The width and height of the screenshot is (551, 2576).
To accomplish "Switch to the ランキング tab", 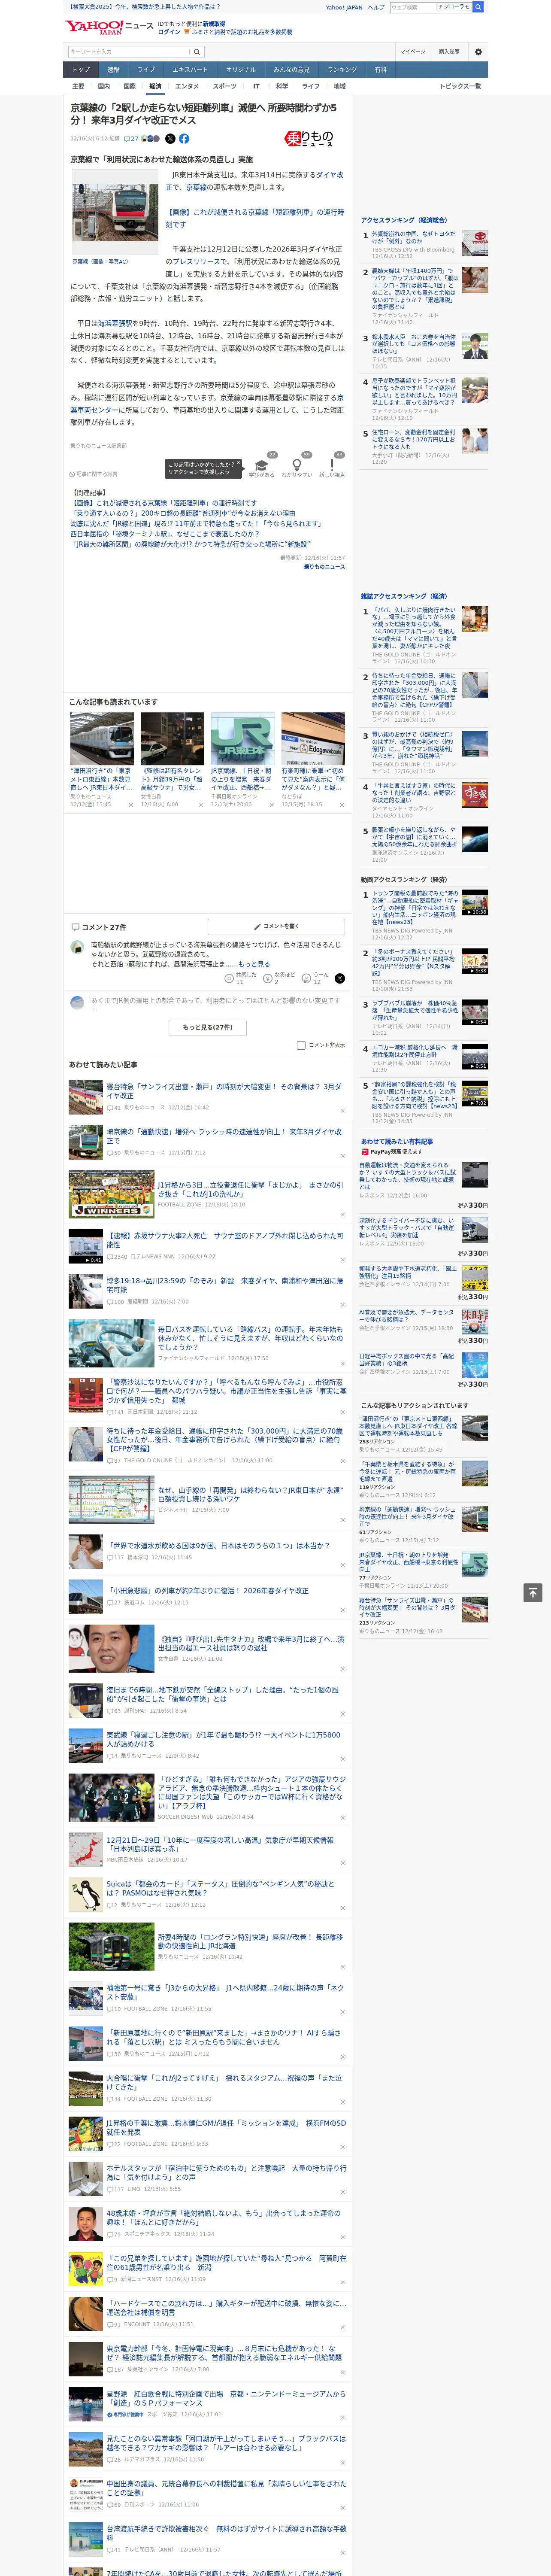I will (342, 70).
